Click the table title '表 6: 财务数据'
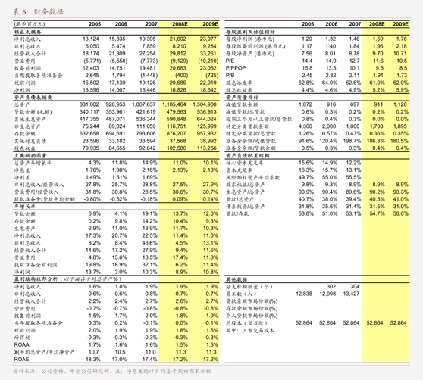This screenshot has width=423, height=380. pyautogui.click(x=38, y=11)
